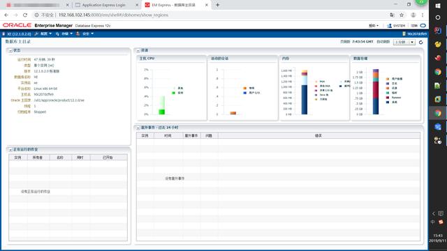Viewport: 447px width, 251px height.
Task: Switch to Application Express Login tab
Action: [103, 5]
